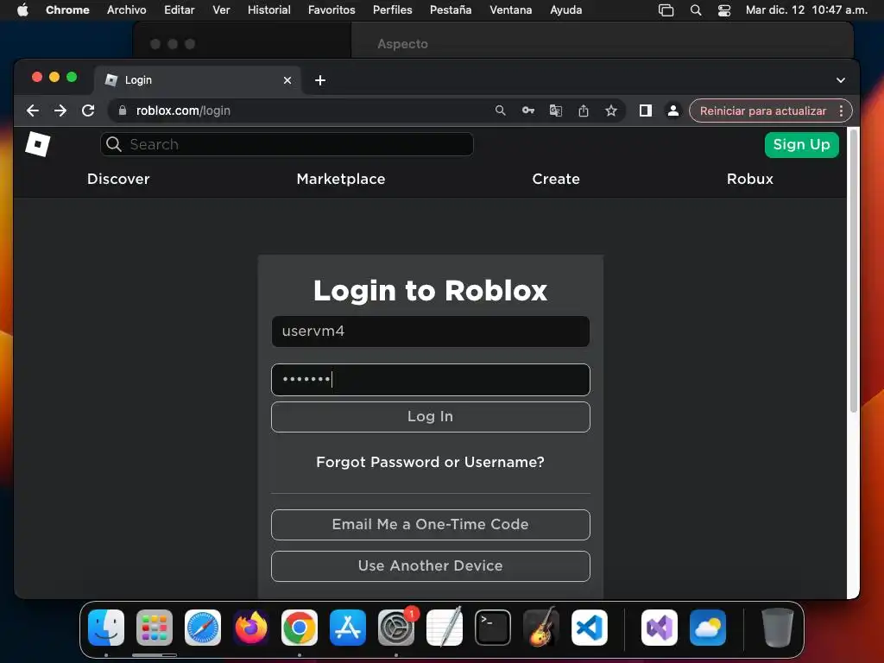Click the share page icon
This screenshot has height=663, width=884.
pos(584,110)
